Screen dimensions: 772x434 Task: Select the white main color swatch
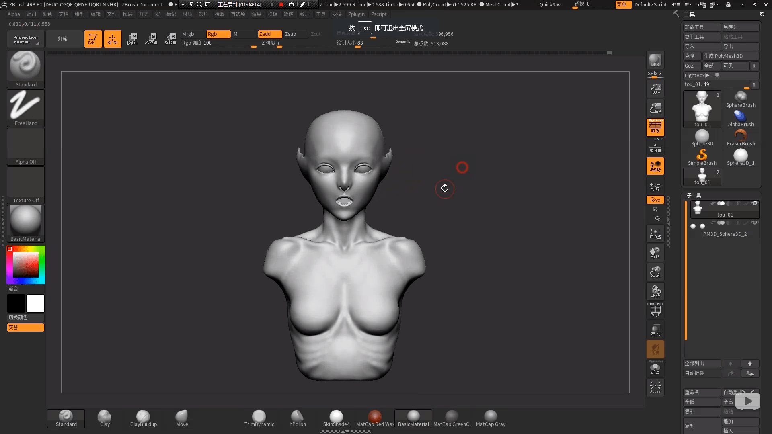(35, 303)
